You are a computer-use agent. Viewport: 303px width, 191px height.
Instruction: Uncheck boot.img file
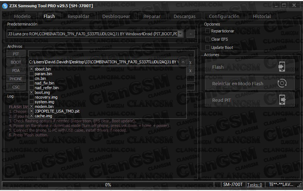(x=31, y=92)
